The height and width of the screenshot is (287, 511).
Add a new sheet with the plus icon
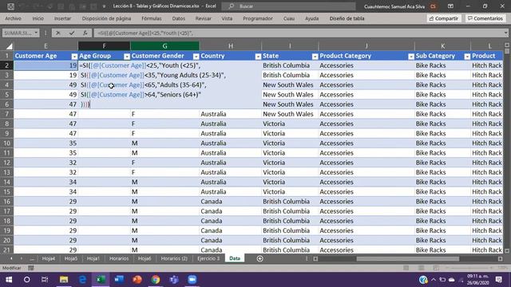click(259, 258)
